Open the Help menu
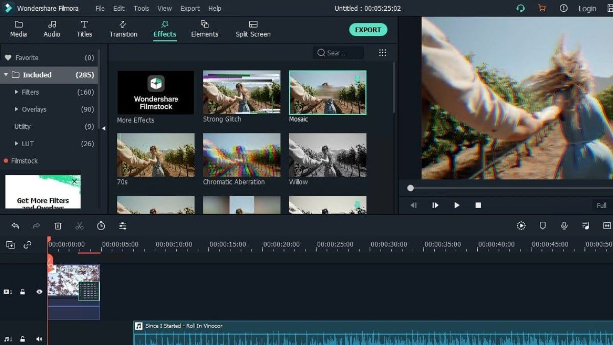The width and height of the screenshot is (613, 345). click(x=215, y=8)
